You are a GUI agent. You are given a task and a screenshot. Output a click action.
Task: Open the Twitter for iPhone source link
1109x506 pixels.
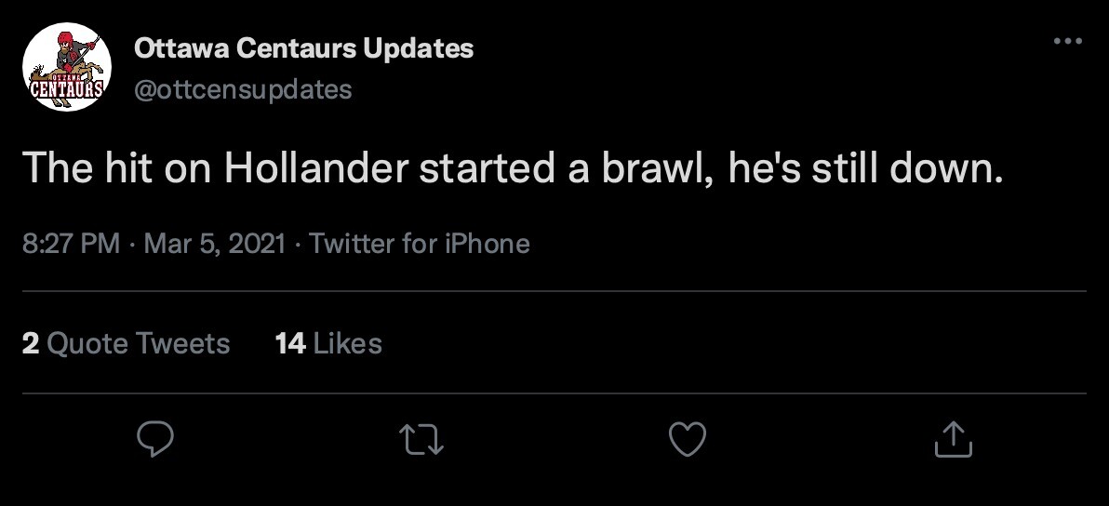[x=419, y=244]
